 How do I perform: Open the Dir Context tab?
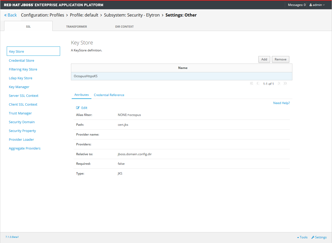pyautogui.click(x=124, y=27)
